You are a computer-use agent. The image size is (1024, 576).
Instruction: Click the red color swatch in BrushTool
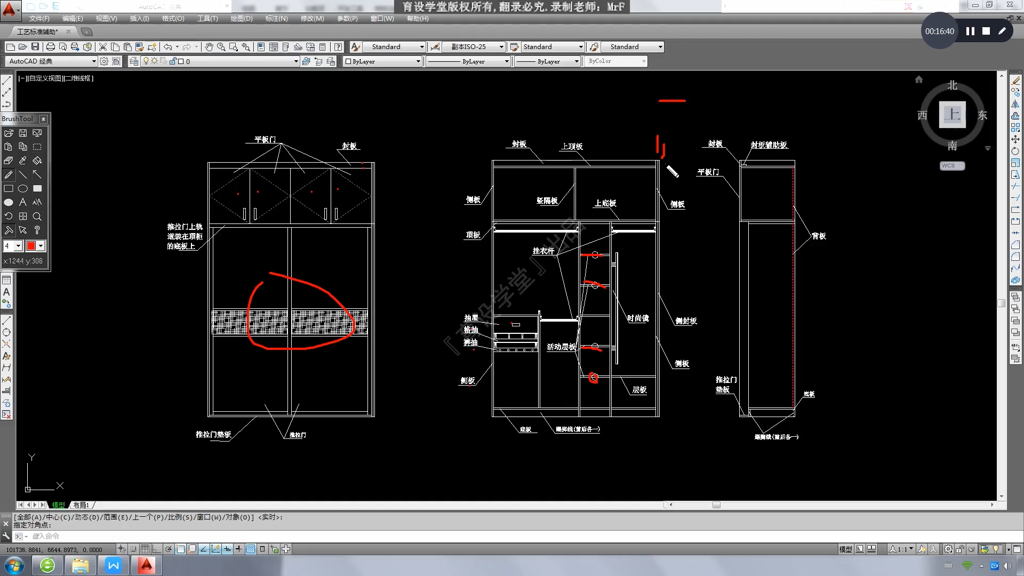coord(31,246)
